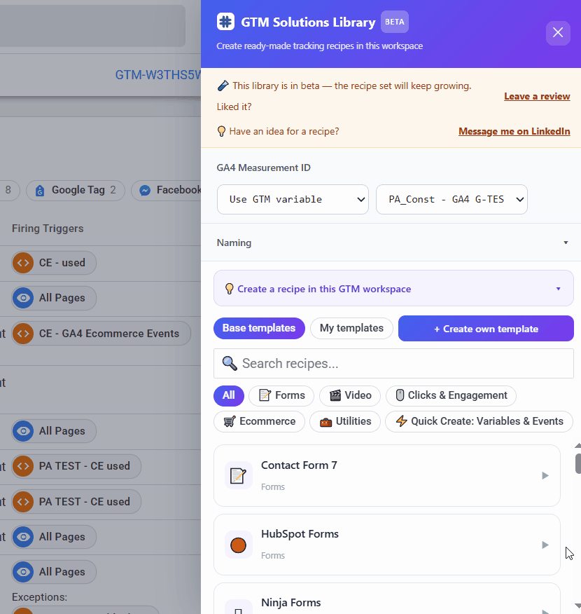Switch to the My templates tab
Viewport: 581px width, 614px height.
351,328
